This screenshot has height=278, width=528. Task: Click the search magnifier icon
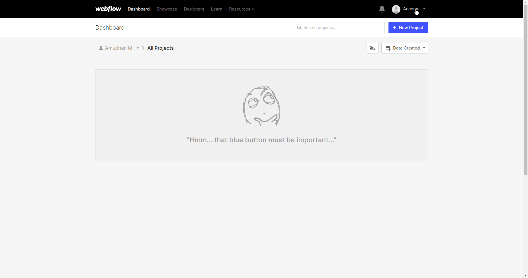click(x=299, y=28)
